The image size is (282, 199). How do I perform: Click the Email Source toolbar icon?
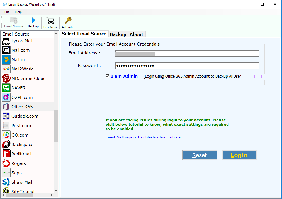tap(14, 20)
